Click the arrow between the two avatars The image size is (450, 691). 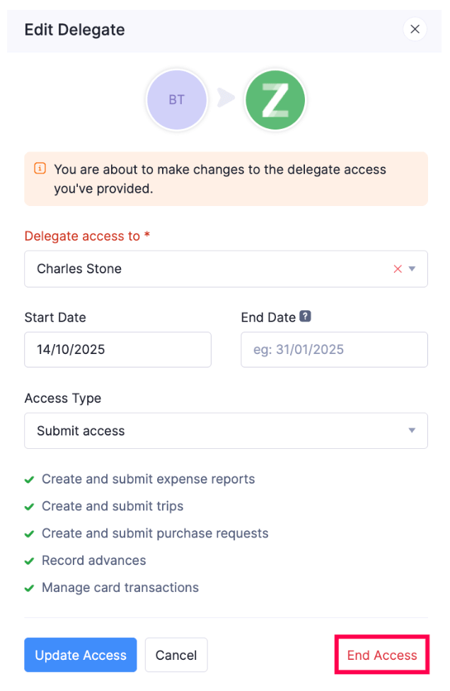click(x=226, y=100)
